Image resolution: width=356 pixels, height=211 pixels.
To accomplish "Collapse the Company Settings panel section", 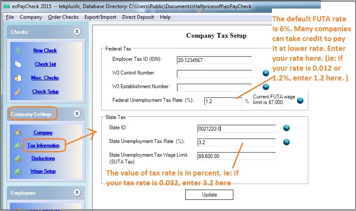I will pos(77,114).
